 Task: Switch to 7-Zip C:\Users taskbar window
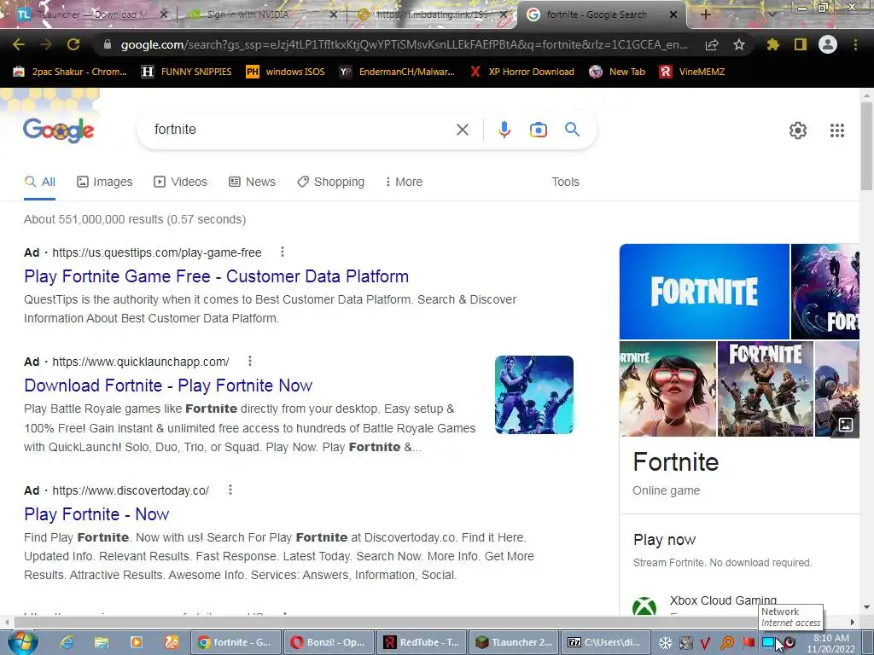click(x=606, y=642)
